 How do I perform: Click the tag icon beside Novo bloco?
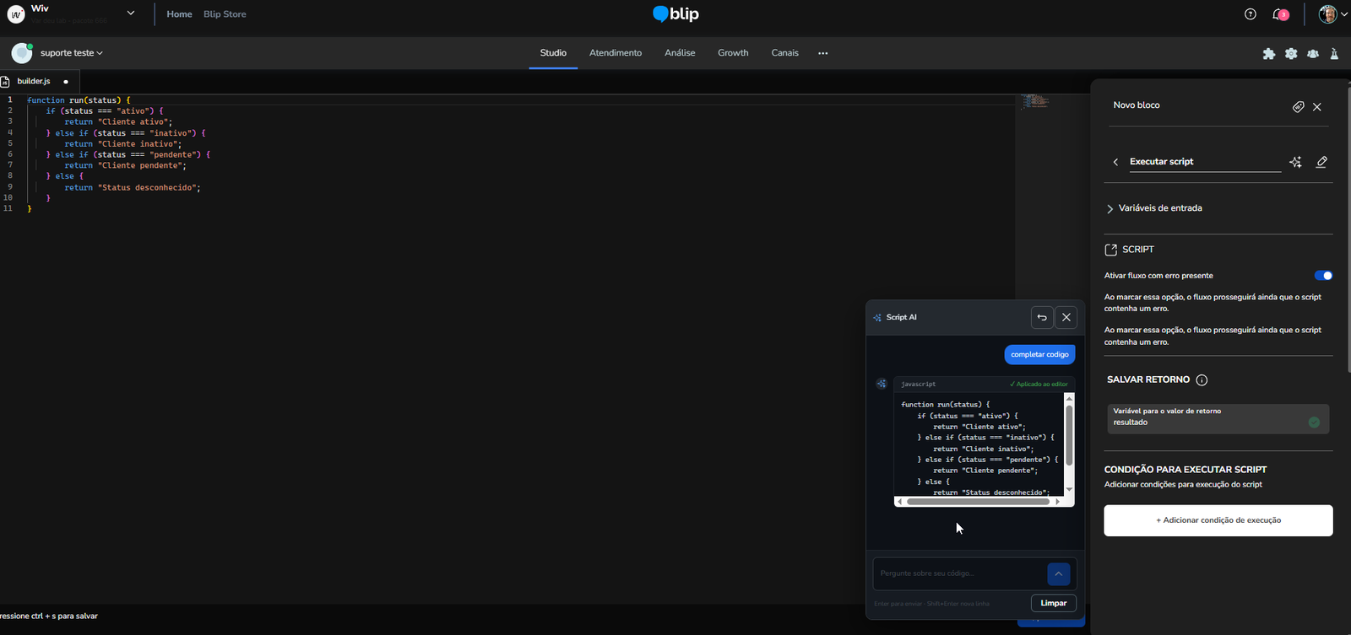1298,106
